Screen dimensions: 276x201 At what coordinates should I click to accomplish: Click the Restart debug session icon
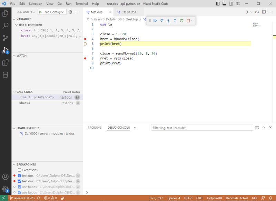click(x=181, y=21)
